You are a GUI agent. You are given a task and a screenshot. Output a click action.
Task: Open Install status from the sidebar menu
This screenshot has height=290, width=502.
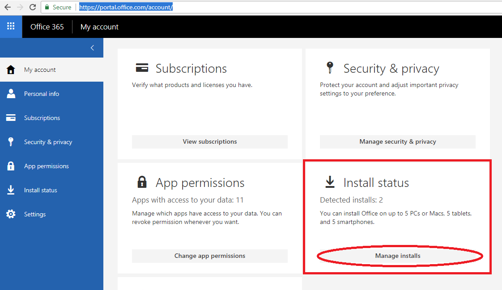(x=51, y=190)
